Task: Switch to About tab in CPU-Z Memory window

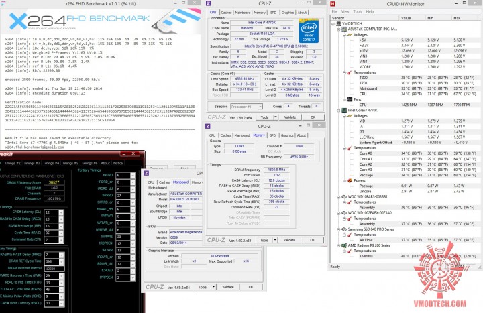Action: tap(301, 135)
